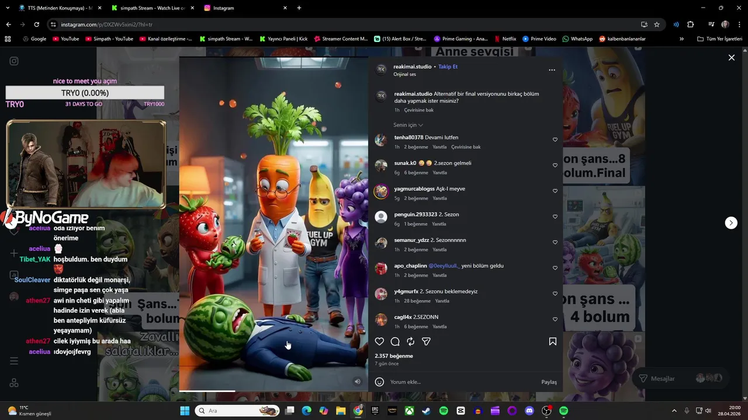Save the post with the bookmark icon
This screenshot has height=420, width=748.
click(553, 342)
